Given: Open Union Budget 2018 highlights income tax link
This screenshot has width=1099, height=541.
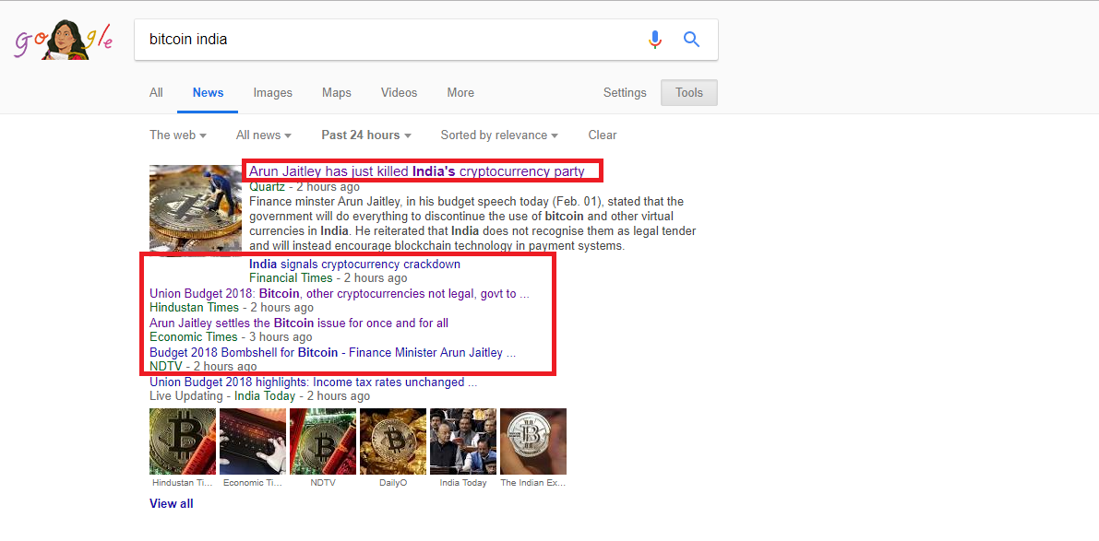Looking at the screenshot, I should click(x=314, y=382).
